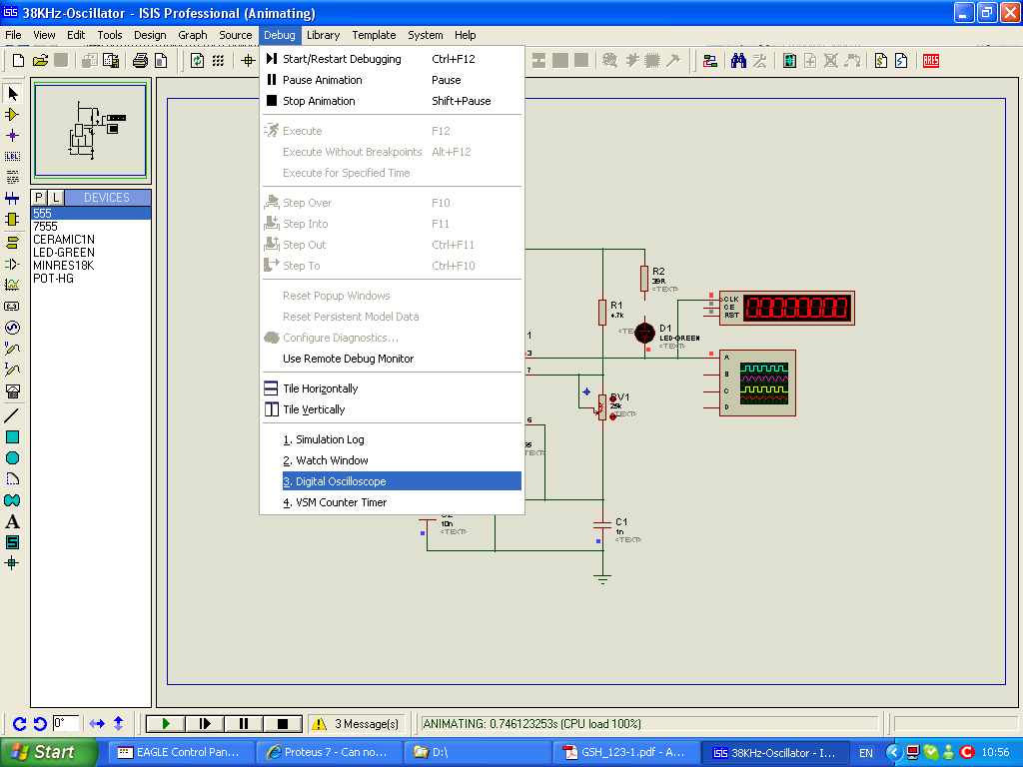1023x767 pixels.
Task: Select the Graph mode tool
Action: [12, 285]
